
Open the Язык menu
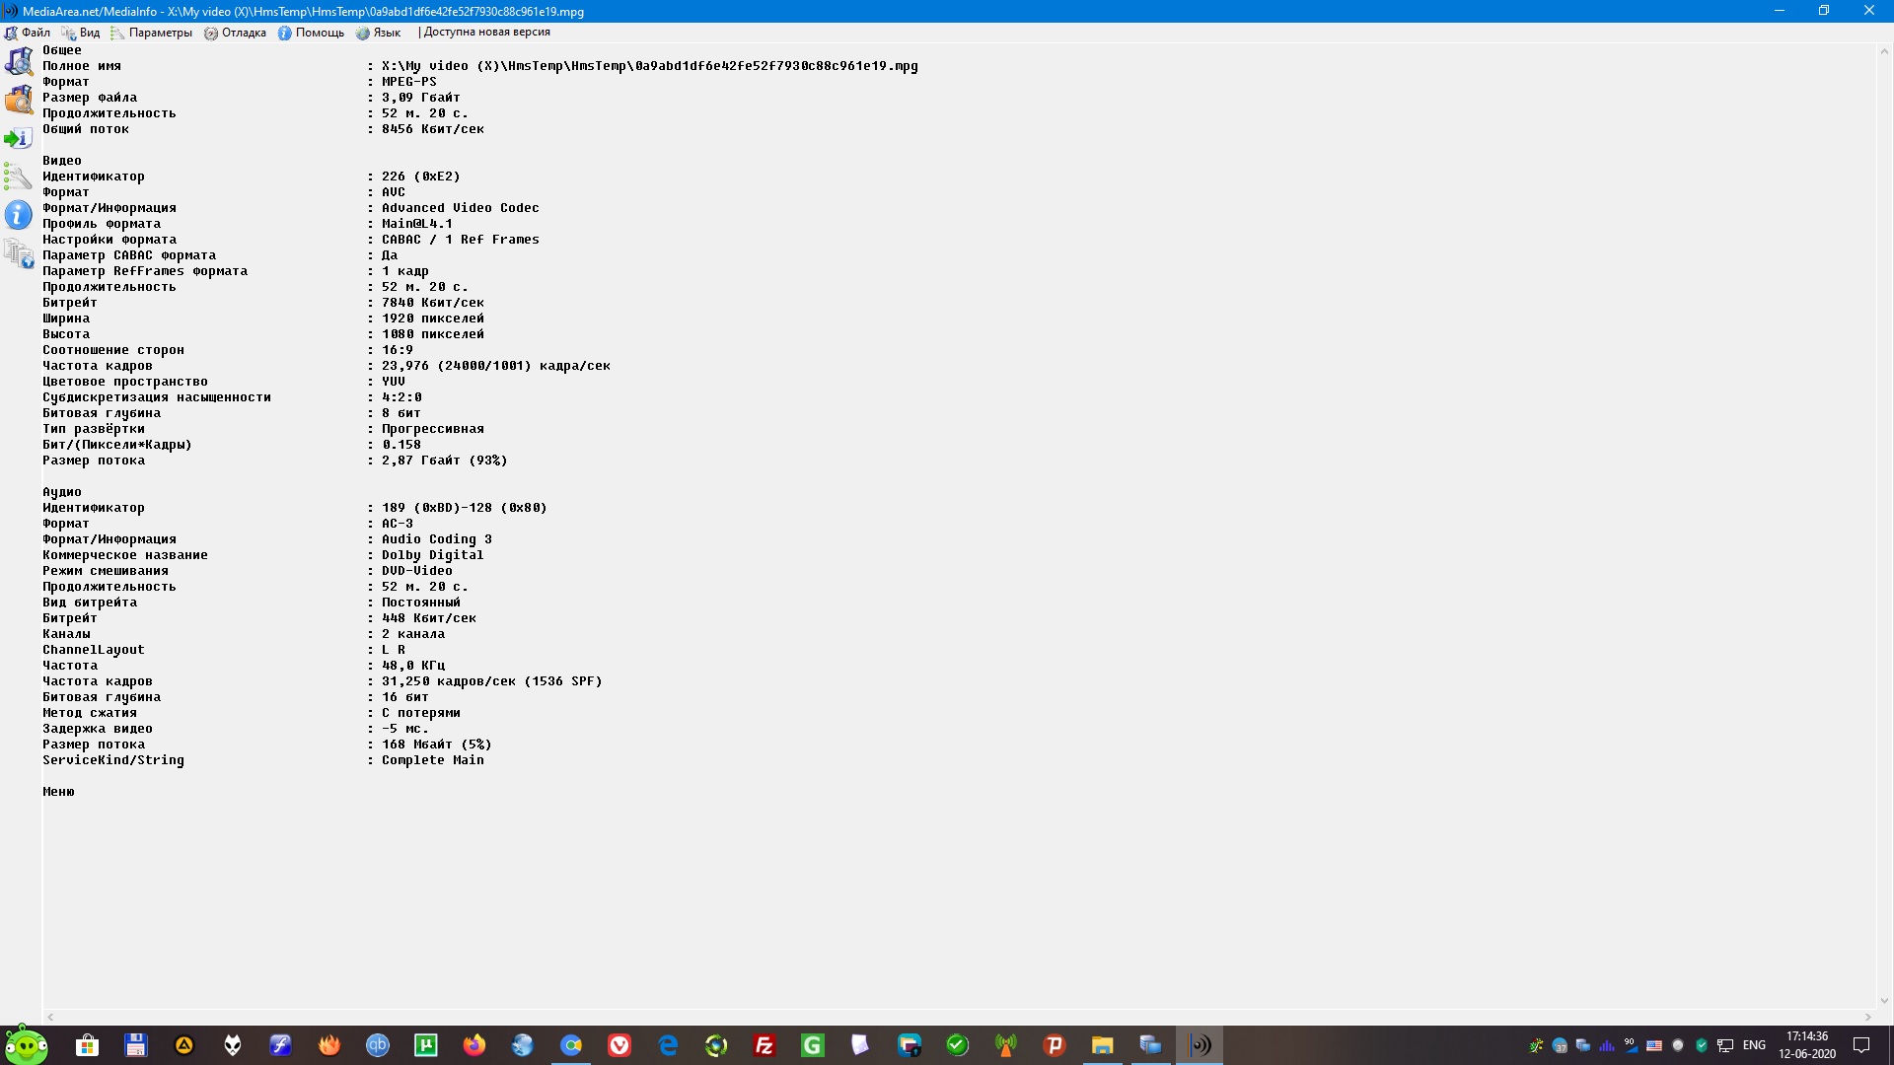(x=379, y=33)
